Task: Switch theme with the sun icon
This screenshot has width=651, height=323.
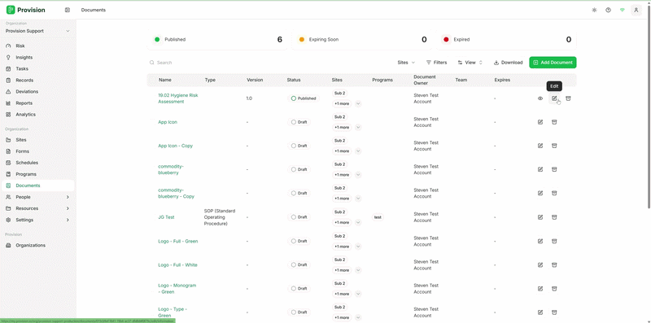Action: pyautogui.click(x=594, y=10)
